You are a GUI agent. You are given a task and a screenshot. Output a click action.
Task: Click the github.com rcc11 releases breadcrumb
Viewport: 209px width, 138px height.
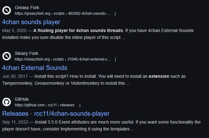pyautogui.click(x=44, y=105)
